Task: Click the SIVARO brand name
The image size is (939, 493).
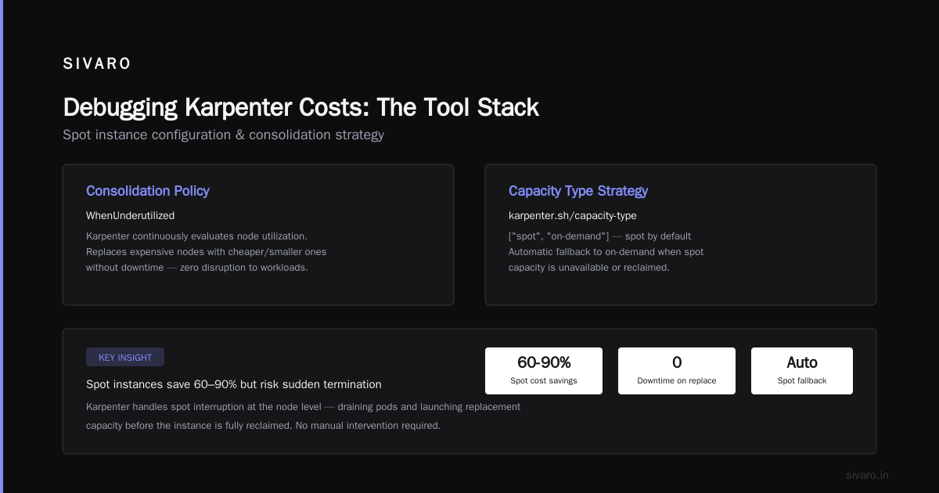Action: click(97, 64)
